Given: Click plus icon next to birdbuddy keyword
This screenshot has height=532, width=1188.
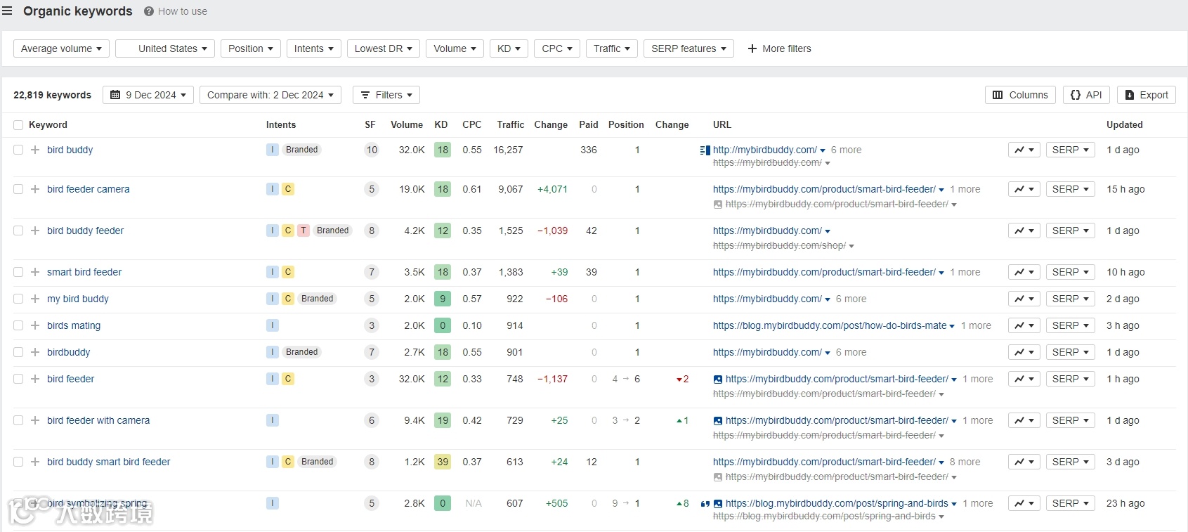Looking at the screenshot, I should tap(35, 352).
